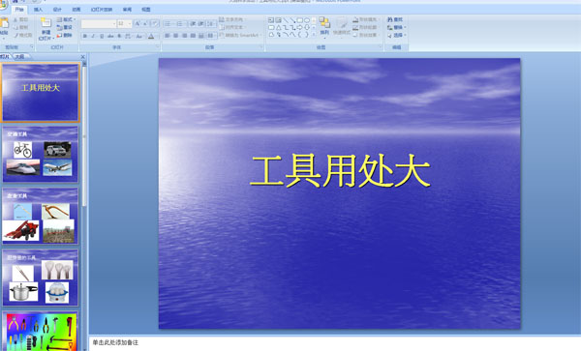Click the Find (查找) binoculars icon
The width and height of the screenshot is (581, 351).
390,19
